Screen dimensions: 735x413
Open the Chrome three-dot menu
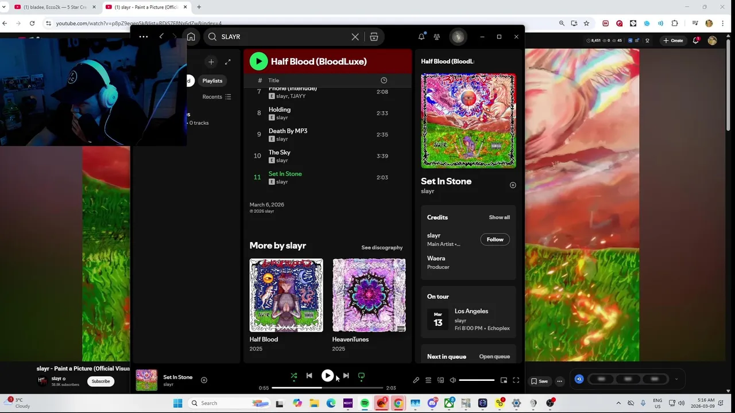[722, 24]
